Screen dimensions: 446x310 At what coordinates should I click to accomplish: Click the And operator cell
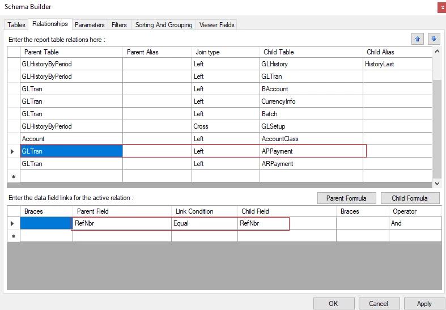click(x=415, y=223)
